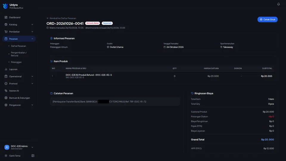This screenshot has height=161, width=286.
Task: Click the Item Produk cart icon
Action: tap(51, 61)
